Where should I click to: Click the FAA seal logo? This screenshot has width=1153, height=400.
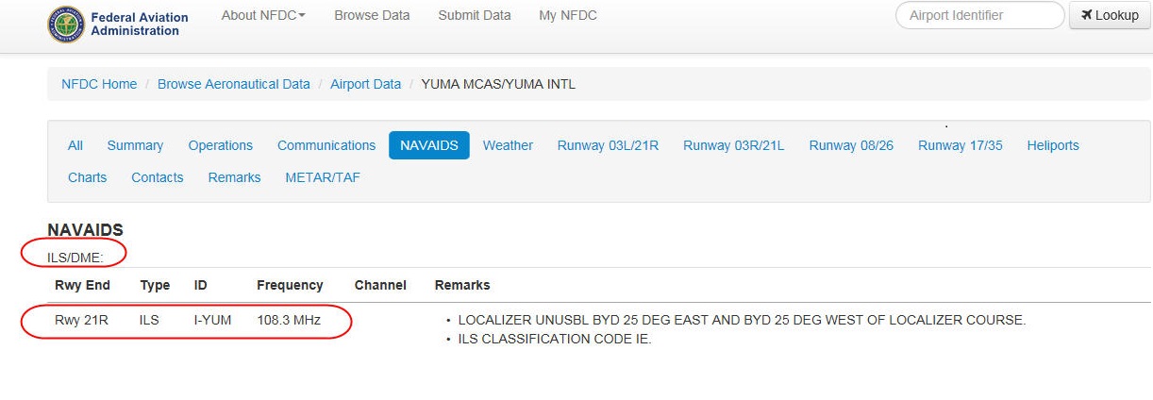(66, 24)
